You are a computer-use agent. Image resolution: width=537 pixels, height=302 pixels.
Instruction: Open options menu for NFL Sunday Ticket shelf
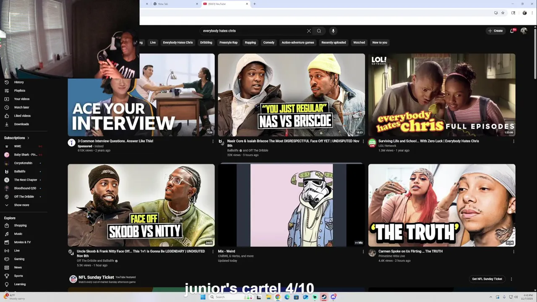[511, 279]
